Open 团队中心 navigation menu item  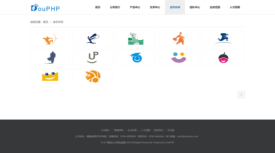195,7
